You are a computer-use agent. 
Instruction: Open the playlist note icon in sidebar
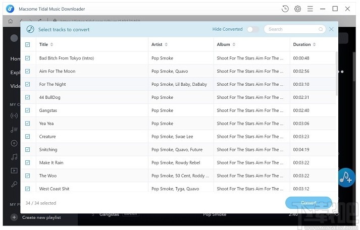[14, 130]
